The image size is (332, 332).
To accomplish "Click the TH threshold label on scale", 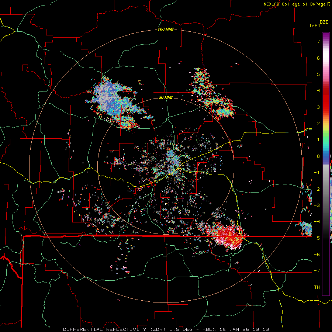I will 317,287.
